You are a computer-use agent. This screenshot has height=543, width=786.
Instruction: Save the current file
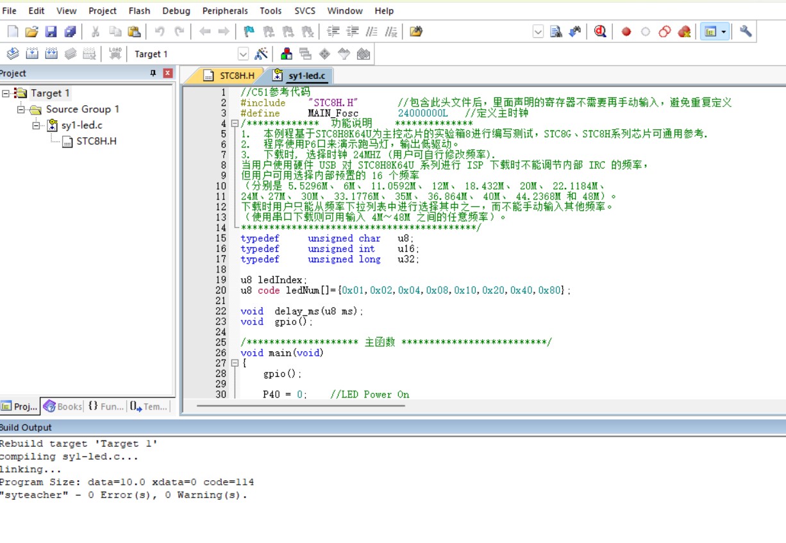tap(51, 31)
